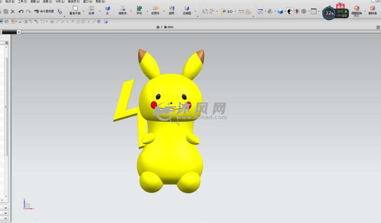Open the Analysis (分析) menu
Screen dimensions: 381x223
pyautogui.click(x=60, y=1)
